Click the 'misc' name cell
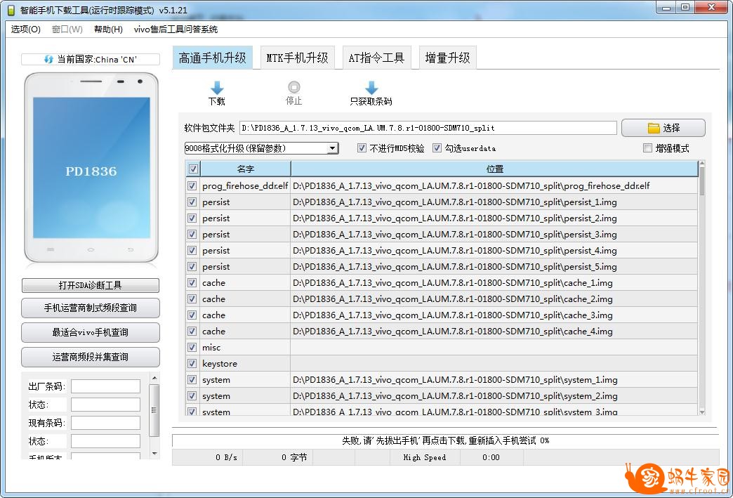733x498 pixels. coord(245,348)
